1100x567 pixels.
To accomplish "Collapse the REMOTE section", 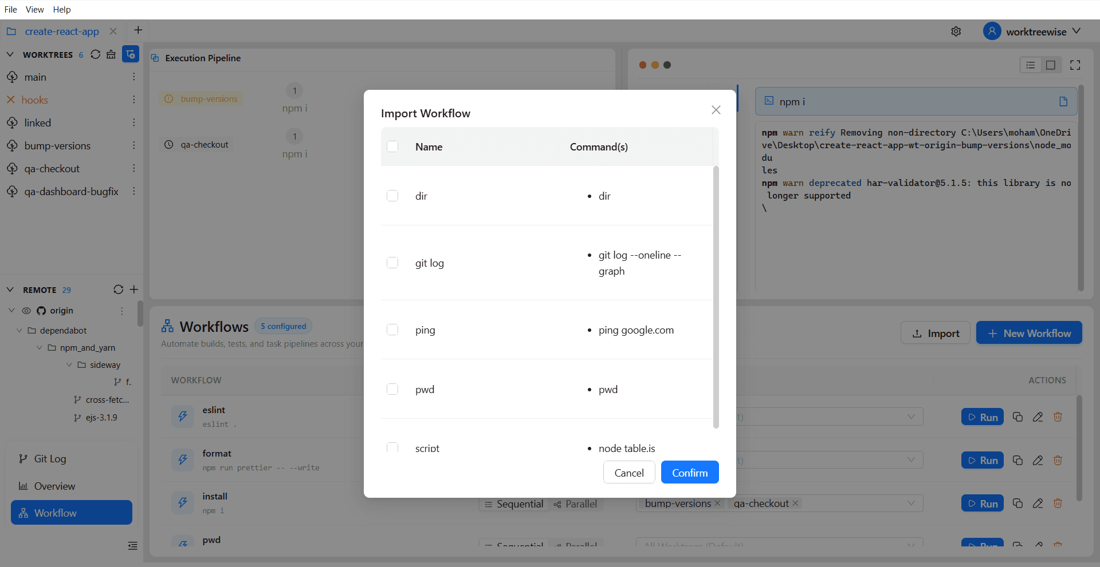I will (10, 290).
